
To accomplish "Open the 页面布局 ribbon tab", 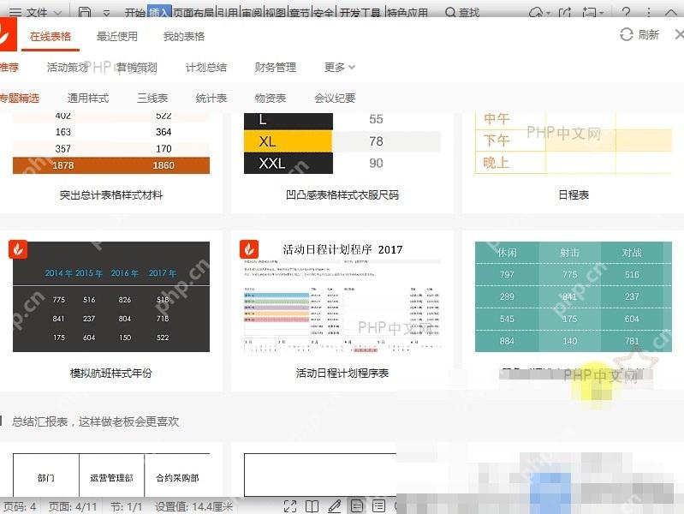I will (x=193, y=13).
